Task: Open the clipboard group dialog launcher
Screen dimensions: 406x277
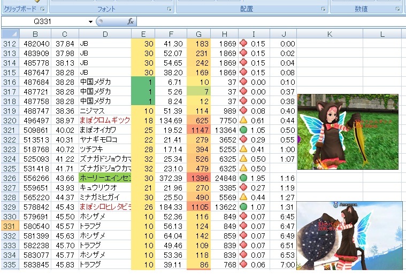Action: (x=43, y=9)
